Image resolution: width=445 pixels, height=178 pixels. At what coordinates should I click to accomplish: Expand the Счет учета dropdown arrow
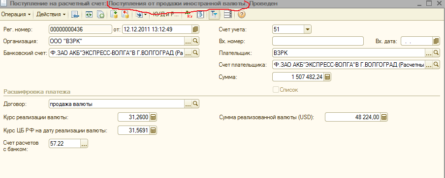(x=307, y=29)
